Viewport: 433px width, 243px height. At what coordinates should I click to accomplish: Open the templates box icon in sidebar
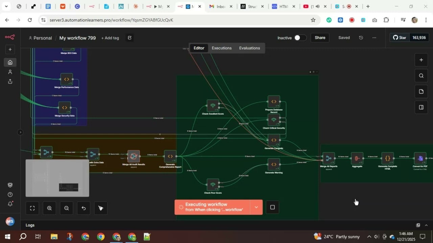point(10,185)
